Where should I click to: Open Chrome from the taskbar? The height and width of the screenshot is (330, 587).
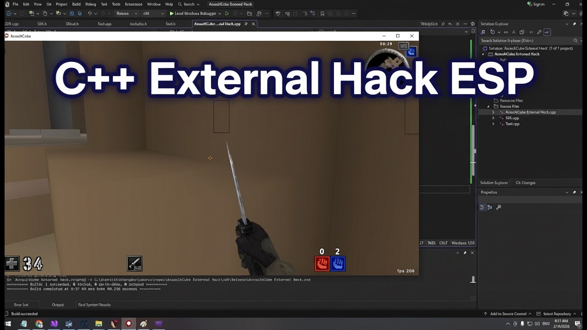coord(39,324)
